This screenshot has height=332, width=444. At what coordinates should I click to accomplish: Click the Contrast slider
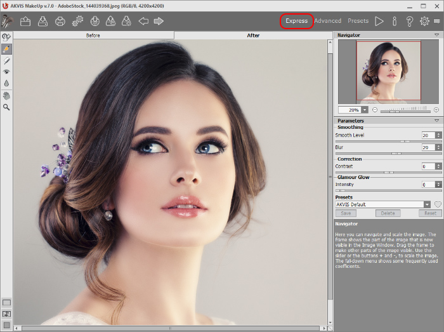[x=388, y=172]
